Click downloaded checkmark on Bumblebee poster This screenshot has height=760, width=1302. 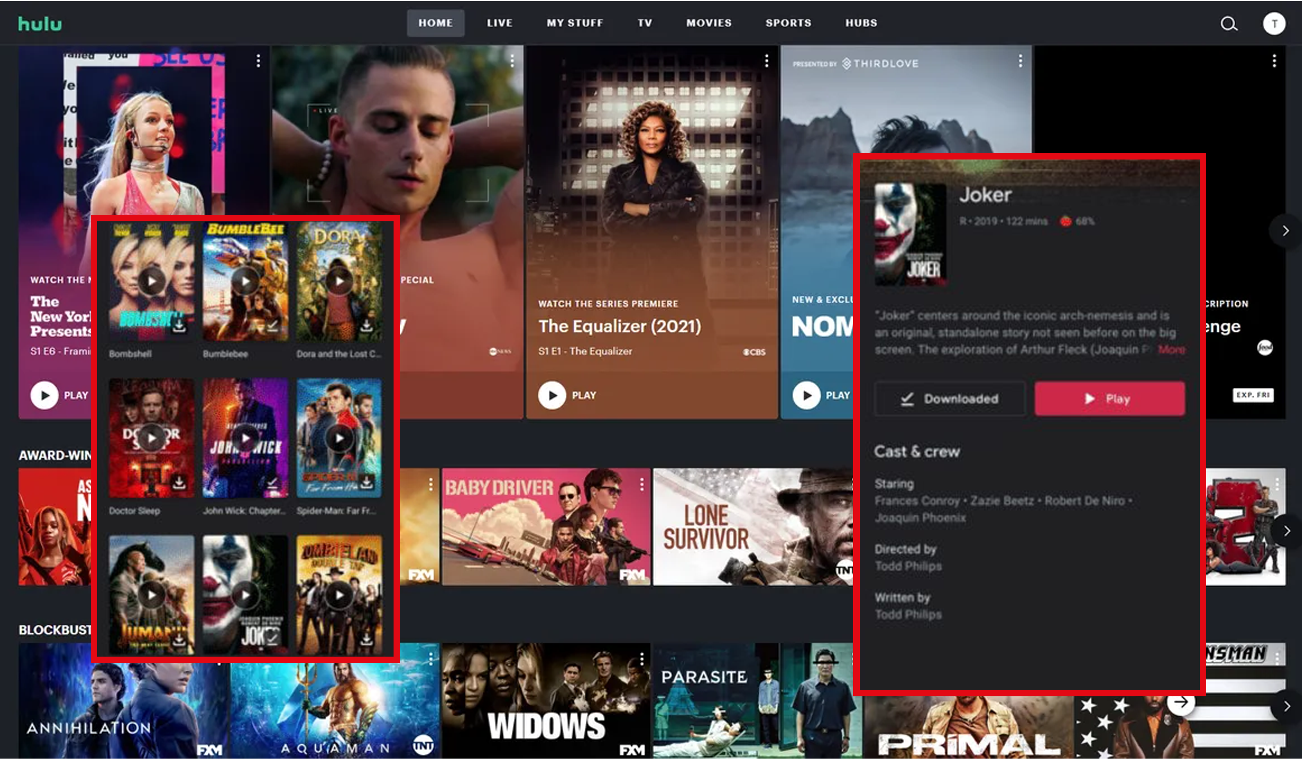[x=272, y=326]
